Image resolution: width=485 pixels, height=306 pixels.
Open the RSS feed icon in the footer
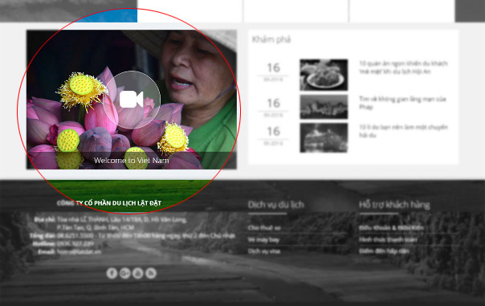click(151, 273)
